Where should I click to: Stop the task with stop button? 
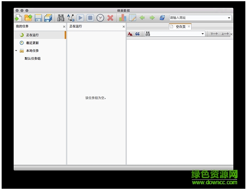(90, 18)
